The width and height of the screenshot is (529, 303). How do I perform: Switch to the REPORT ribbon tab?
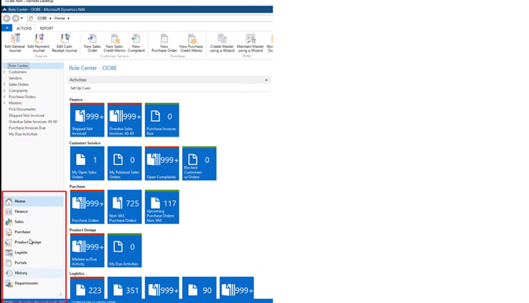pyautogui.click(x=46, y=28)
